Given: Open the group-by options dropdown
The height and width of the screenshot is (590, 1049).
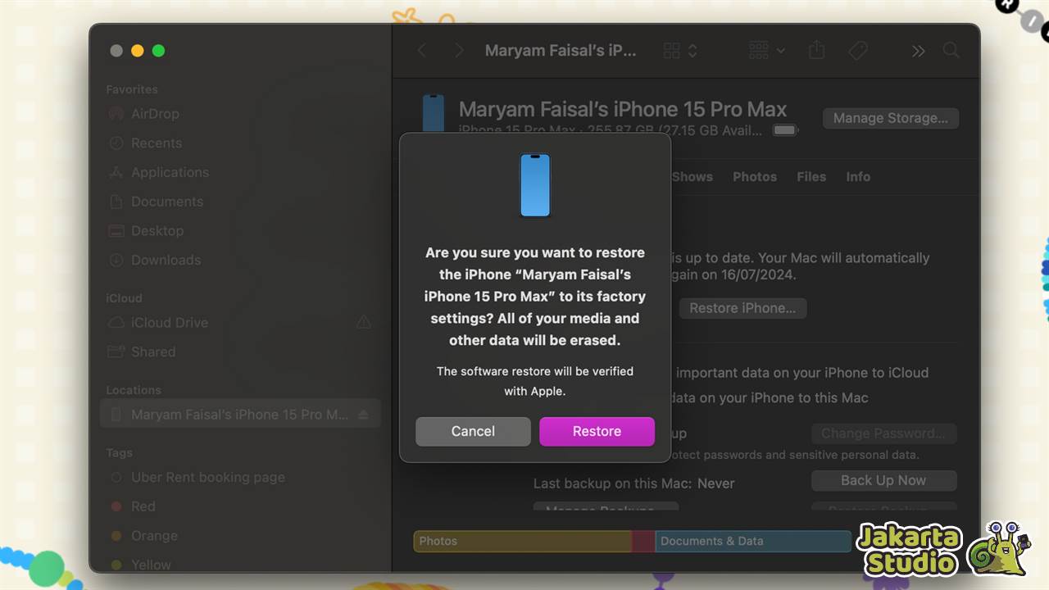Looking at the screenshot, I should (x=767, y=51).
